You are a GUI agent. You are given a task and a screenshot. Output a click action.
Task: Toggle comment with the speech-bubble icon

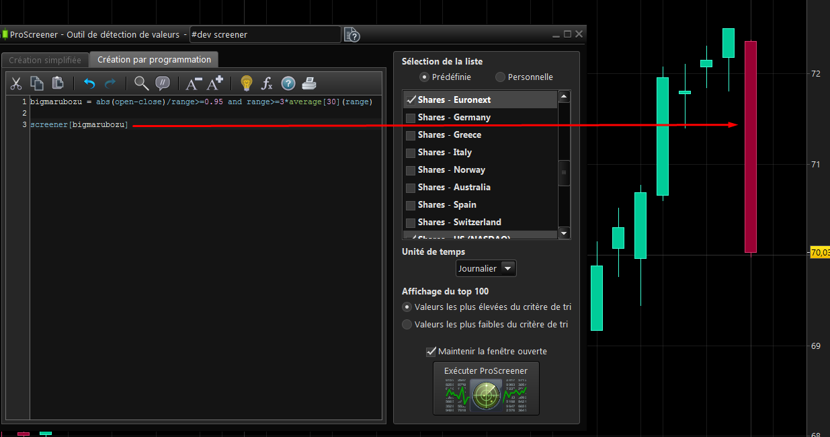[162, 83]
